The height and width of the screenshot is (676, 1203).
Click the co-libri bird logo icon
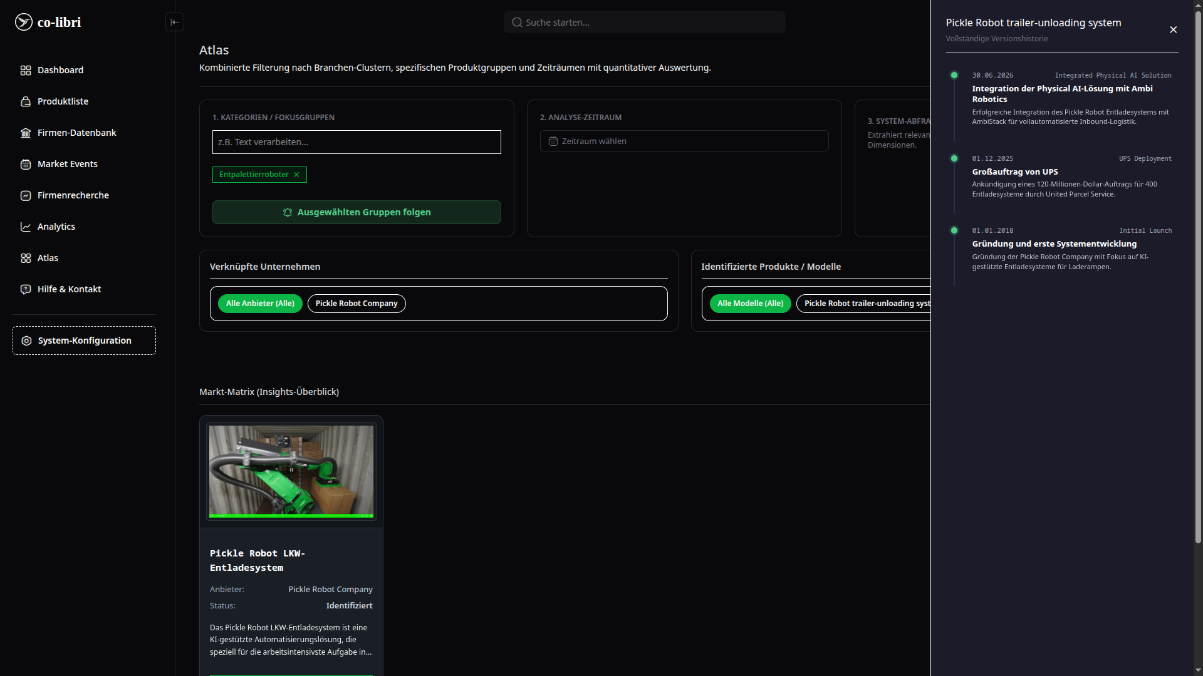[24, 22]
